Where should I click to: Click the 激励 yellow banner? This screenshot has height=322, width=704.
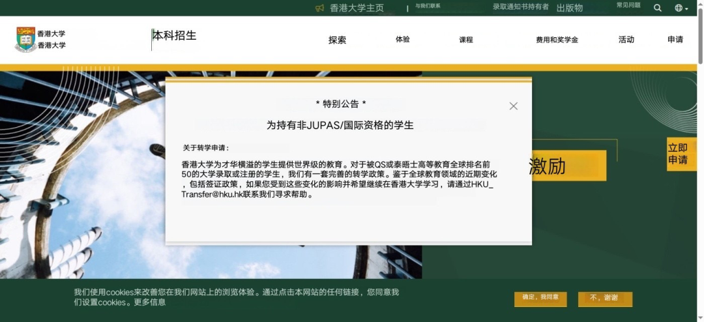point(569,166)
